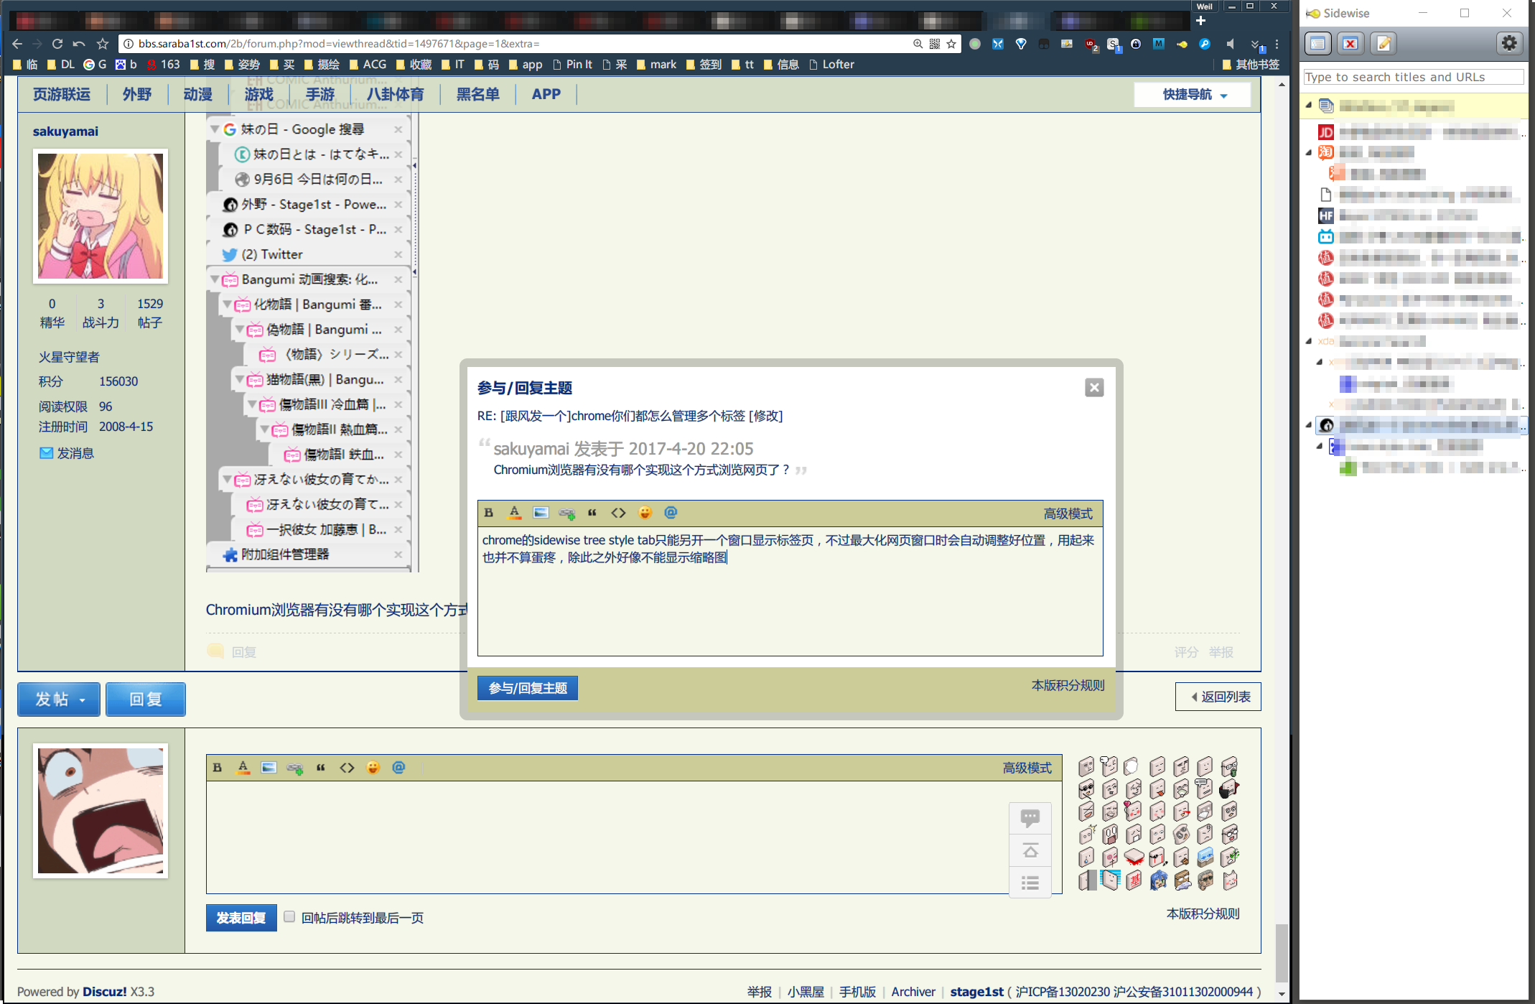Click the floating back-to-top button

click(1030, 851)
